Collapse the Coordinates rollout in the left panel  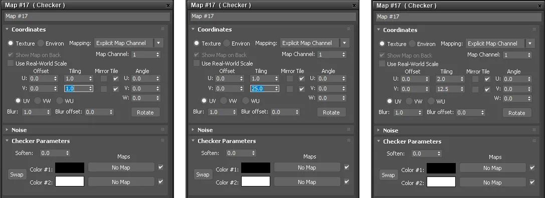click(7, 29)
